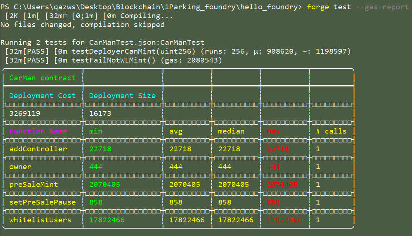This screenshot has height=236, width=412.
Task: Click the deployment cost value 3269119
Action: (x=25, y=114)
